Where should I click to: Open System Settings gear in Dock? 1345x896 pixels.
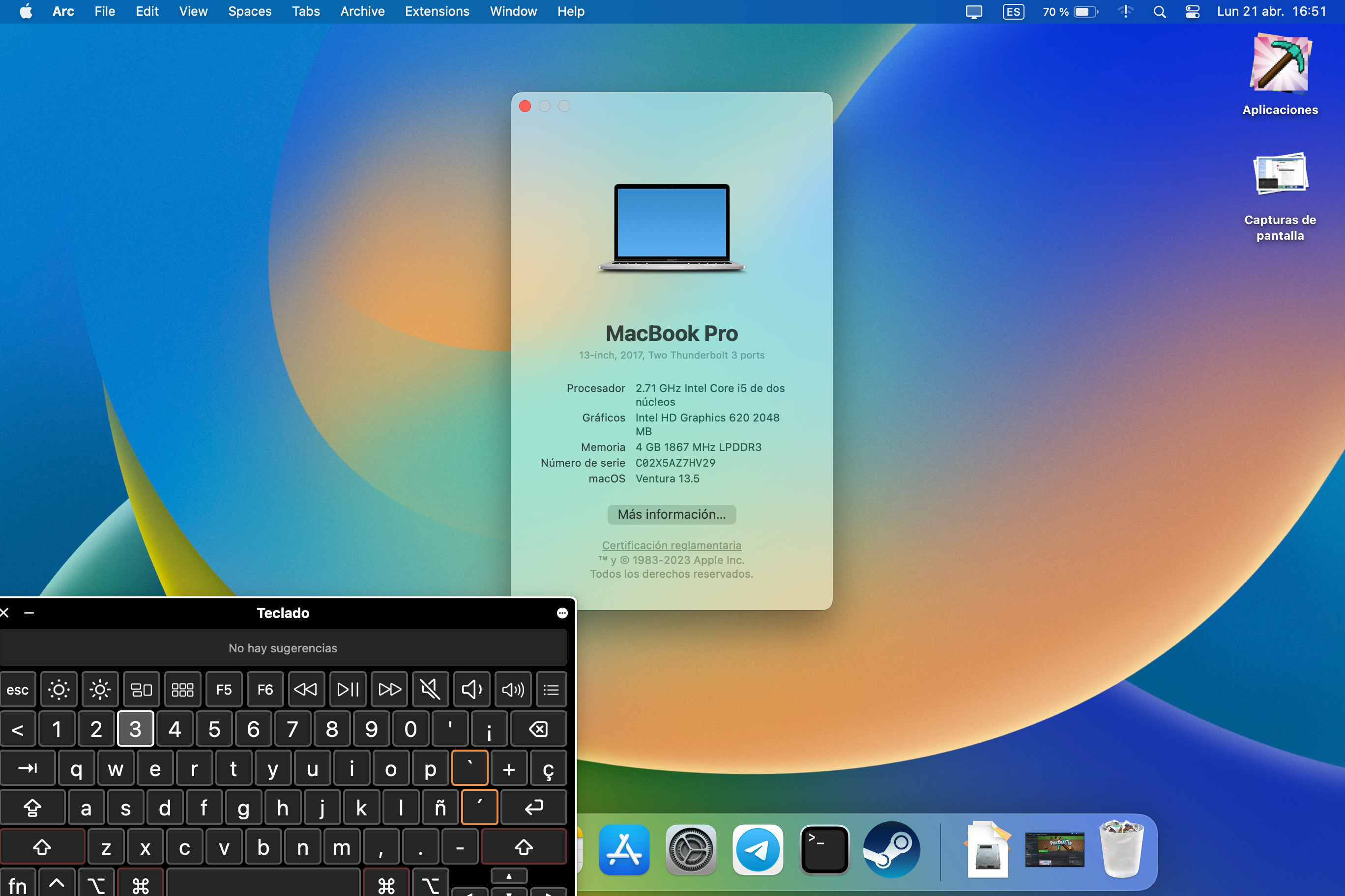(690, 849)
